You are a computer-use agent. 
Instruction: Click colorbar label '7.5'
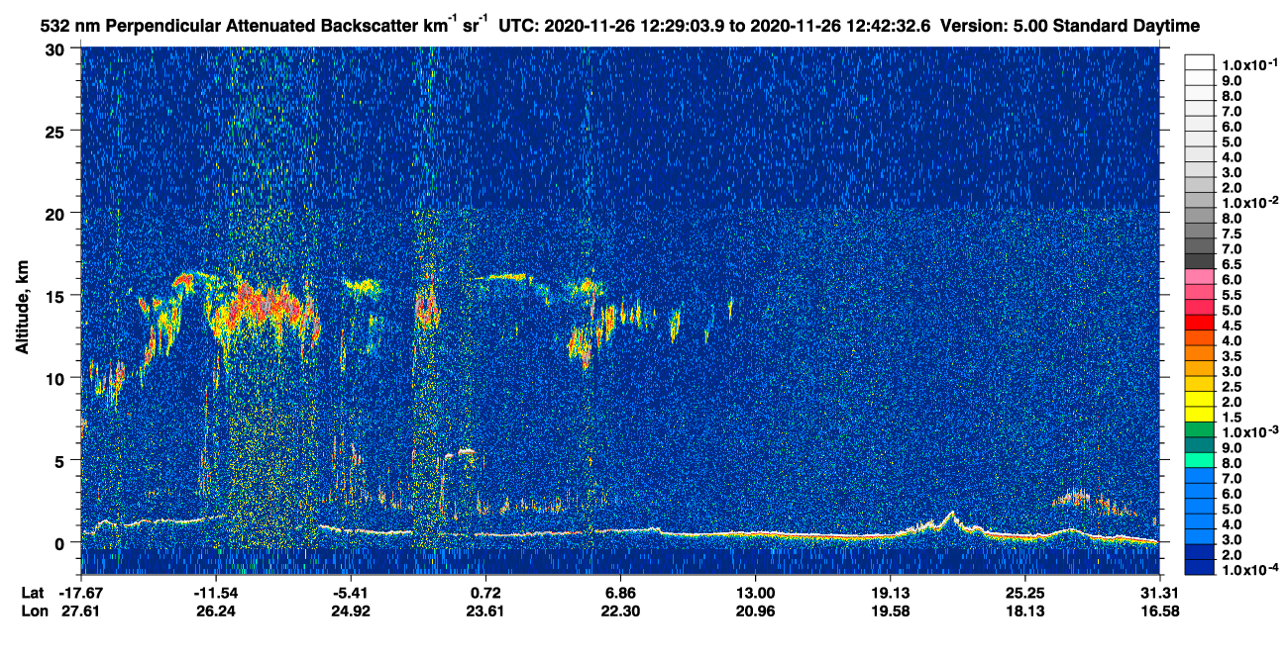(x=1233, y=233)
